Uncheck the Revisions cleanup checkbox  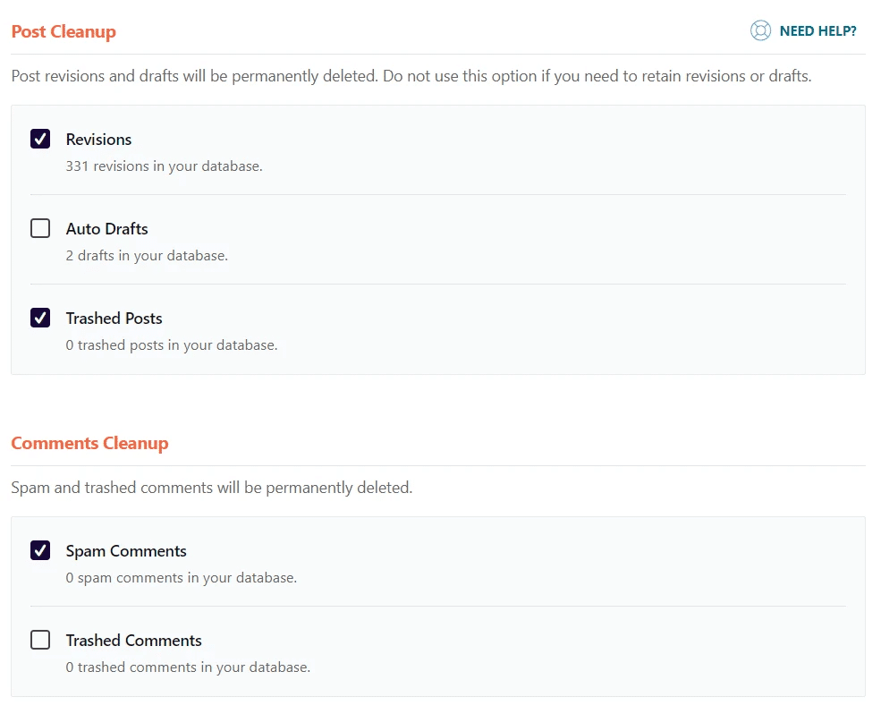click(x=40, y=139)
